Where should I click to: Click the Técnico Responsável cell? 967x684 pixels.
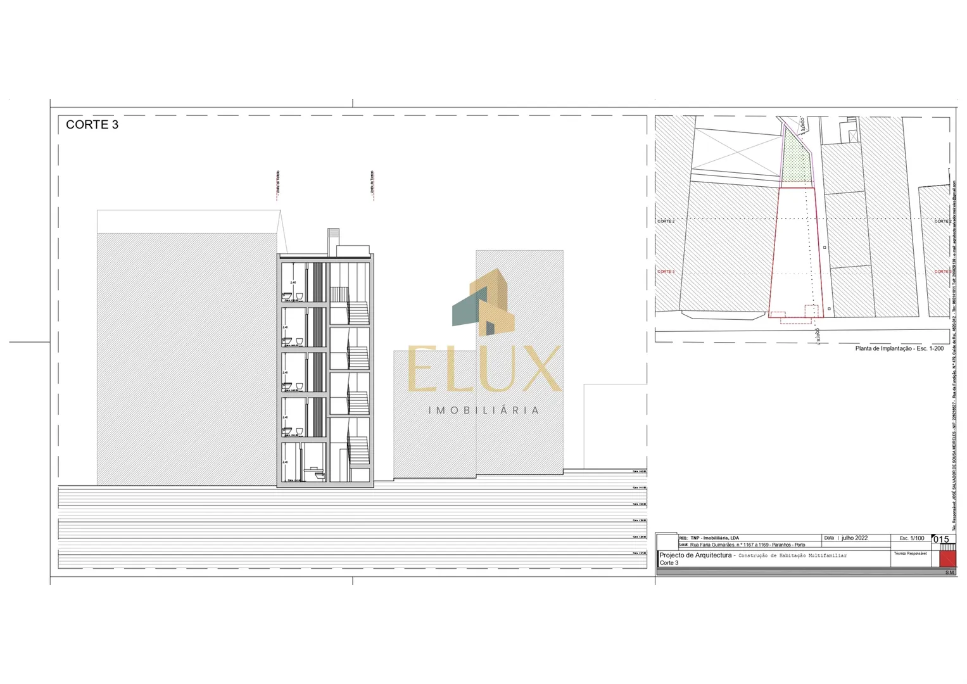point(910,554)
